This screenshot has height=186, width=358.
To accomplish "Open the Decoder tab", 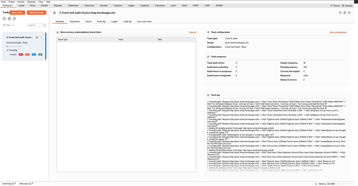I will coord(104,5).
